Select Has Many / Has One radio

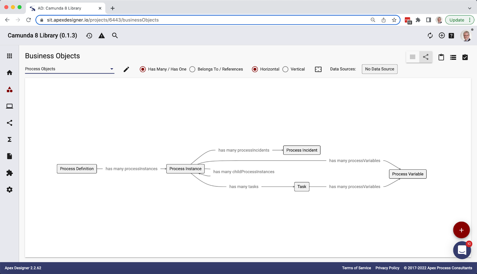pos(143,69)
